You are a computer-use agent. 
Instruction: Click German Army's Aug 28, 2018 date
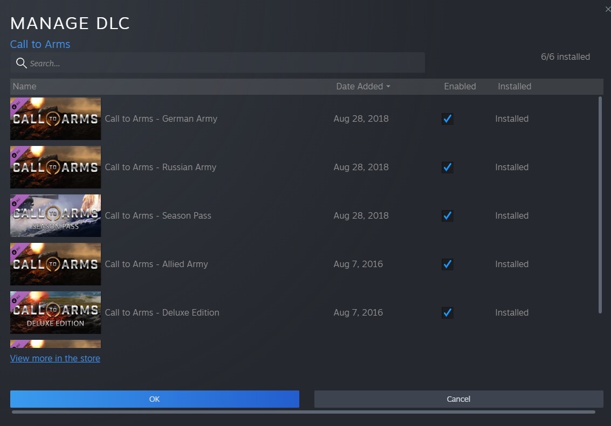361,118
